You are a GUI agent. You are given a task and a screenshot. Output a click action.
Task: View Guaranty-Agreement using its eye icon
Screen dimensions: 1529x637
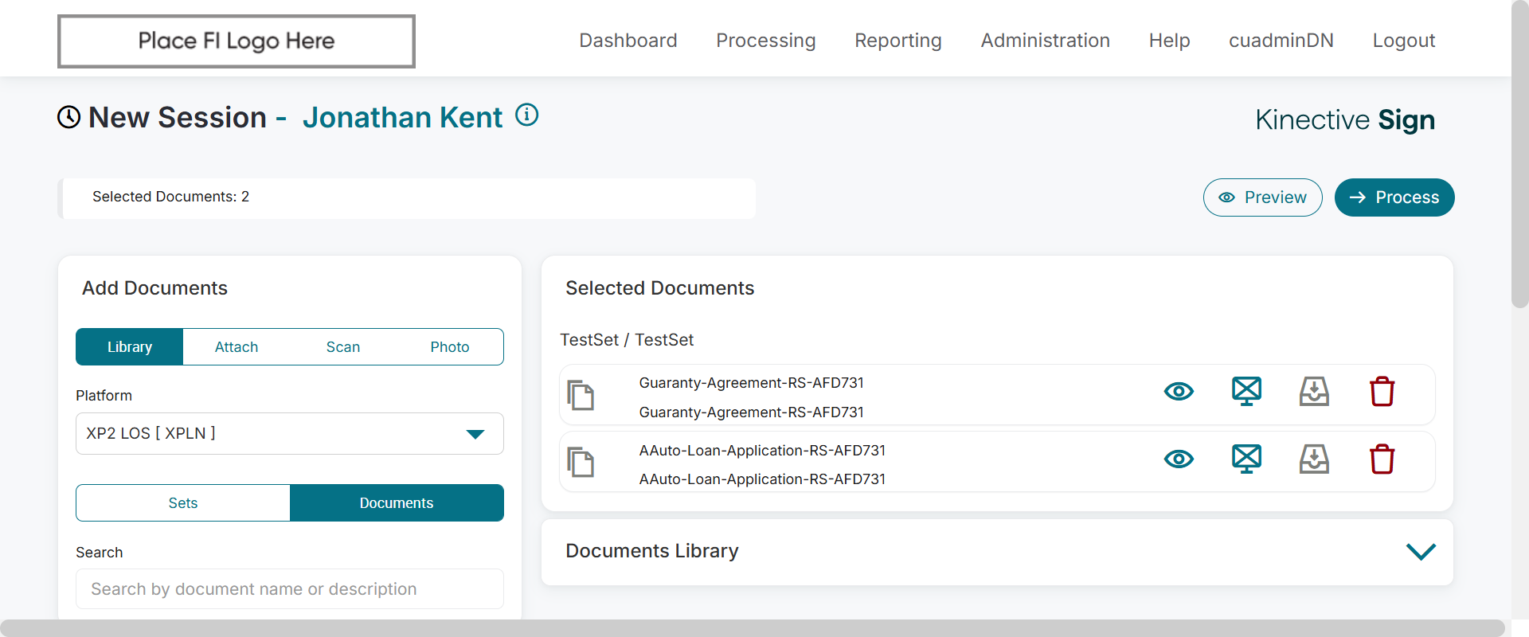[1179, 392]
